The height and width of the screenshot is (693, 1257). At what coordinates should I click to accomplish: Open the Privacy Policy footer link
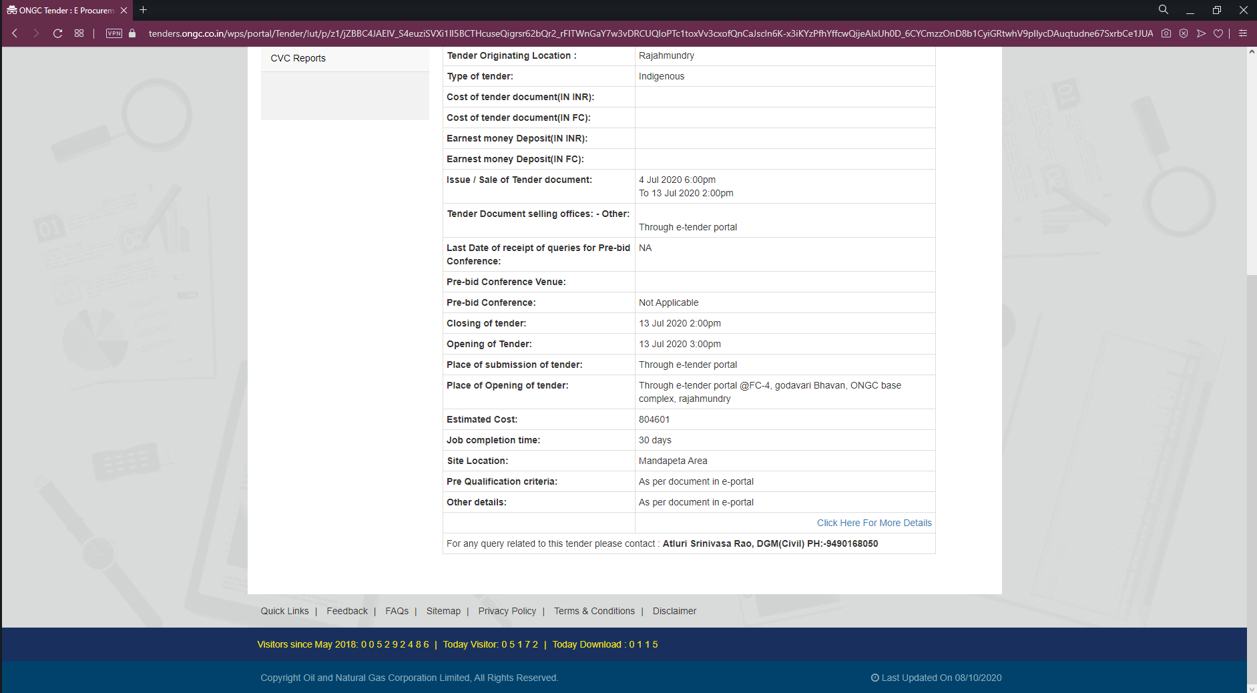(x=507, y=611)
